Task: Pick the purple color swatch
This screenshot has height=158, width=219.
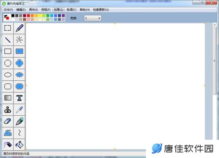Action: click(63, 15)
